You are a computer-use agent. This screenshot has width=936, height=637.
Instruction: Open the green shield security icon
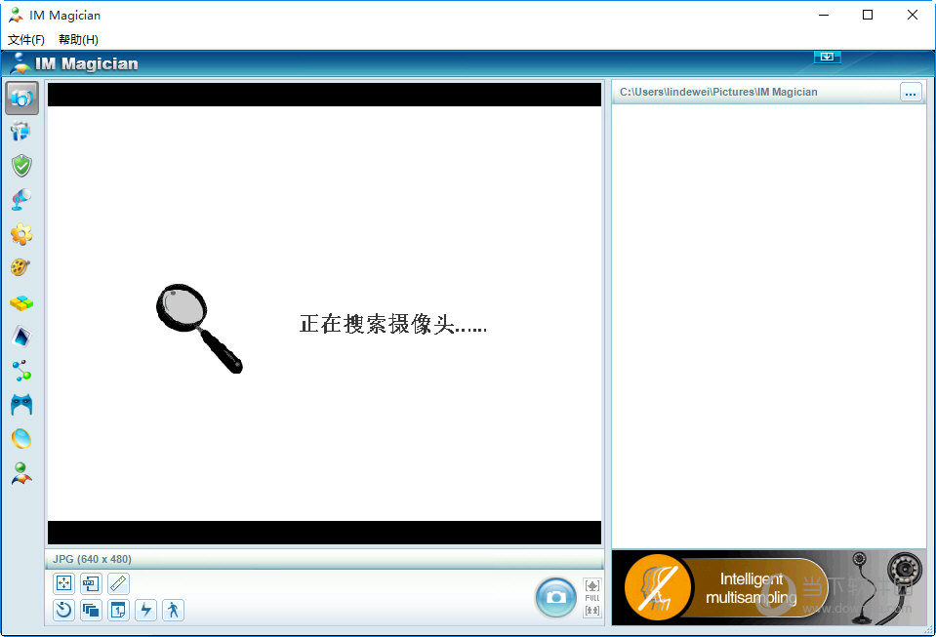21,166
